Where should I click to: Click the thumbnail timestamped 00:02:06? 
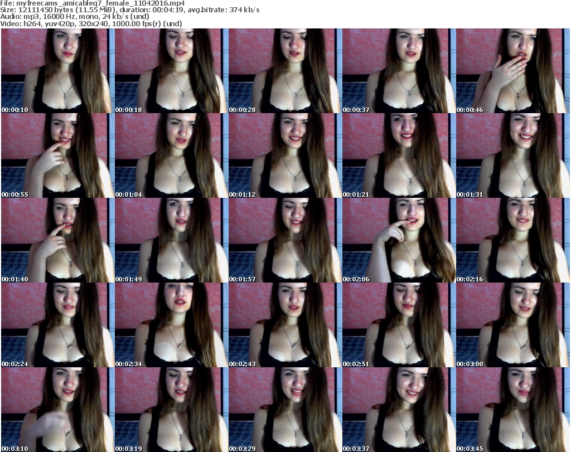pos(399,240)
